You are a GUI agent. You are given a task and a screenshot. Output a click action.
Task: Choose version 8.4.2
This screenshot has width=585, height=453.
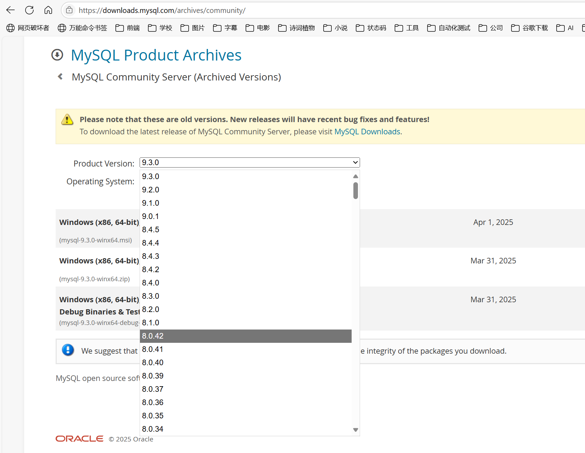[x=246, y=269]
